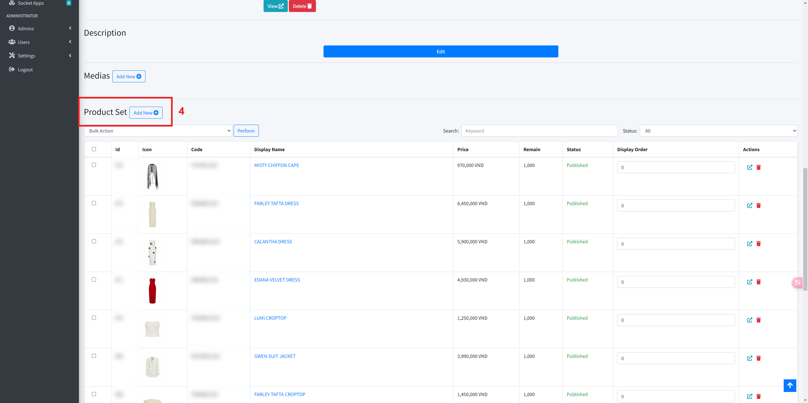This screenshot has width=808, height=403.
Task: Click trash icon for FARLEY TAFTA DRESS
Action: (x=758, y=205)
